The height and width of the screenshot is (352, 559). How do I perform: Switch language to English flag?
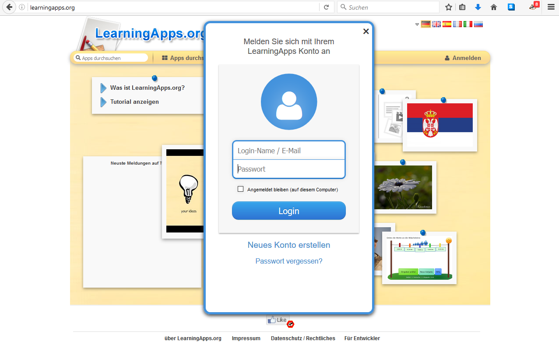point(436,24)
